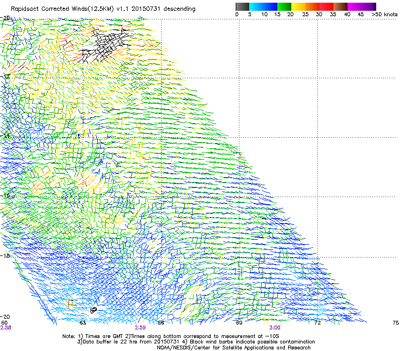Click the latitude label "-14"
Screen dimensions: 400x351
click(x=5, y=136)
